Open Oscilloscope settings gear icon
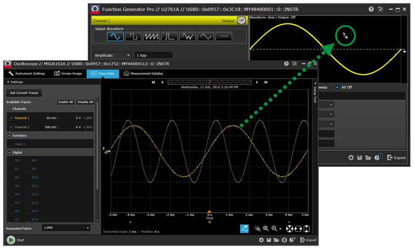The image size is (414, 249). point(261,240)
